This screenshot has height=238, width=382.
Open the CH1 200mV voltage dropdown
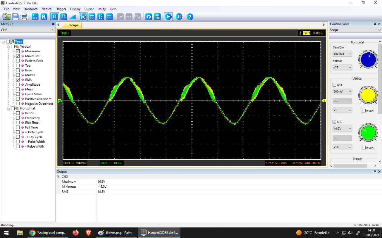(x=342, y=92)
